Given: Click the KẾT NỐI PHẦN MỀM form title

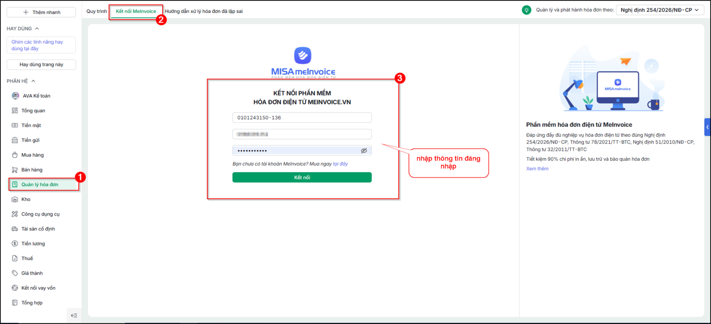Looking at the screenshot, I should (302, 97).
